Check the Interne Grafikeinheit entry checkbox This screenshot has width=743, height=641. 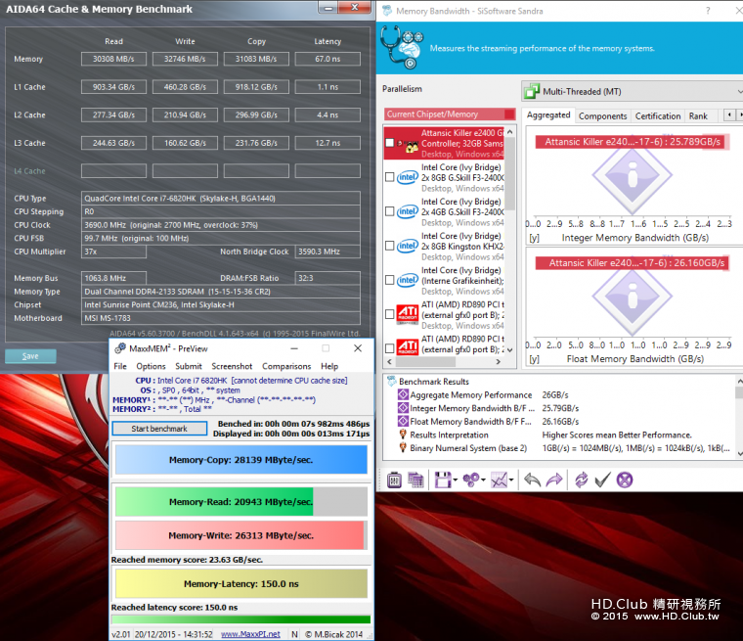click(x=389, y=280)
